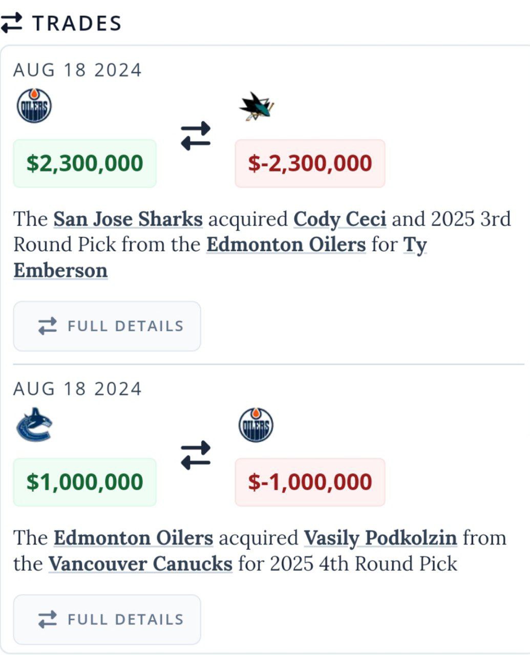Click the San Jose Sharks logo
Screen dimensions: 530x655
[x=257, y=106]
